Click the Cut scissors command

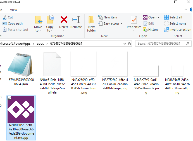(8, 17)
